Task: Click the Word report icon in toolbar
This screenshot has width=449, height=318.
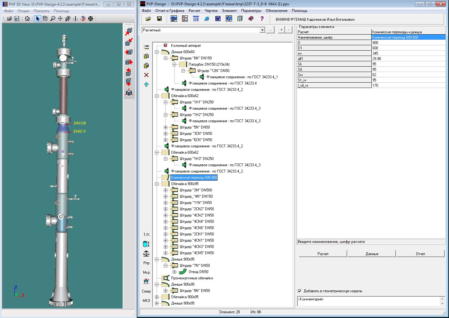Action: [218, 19]
